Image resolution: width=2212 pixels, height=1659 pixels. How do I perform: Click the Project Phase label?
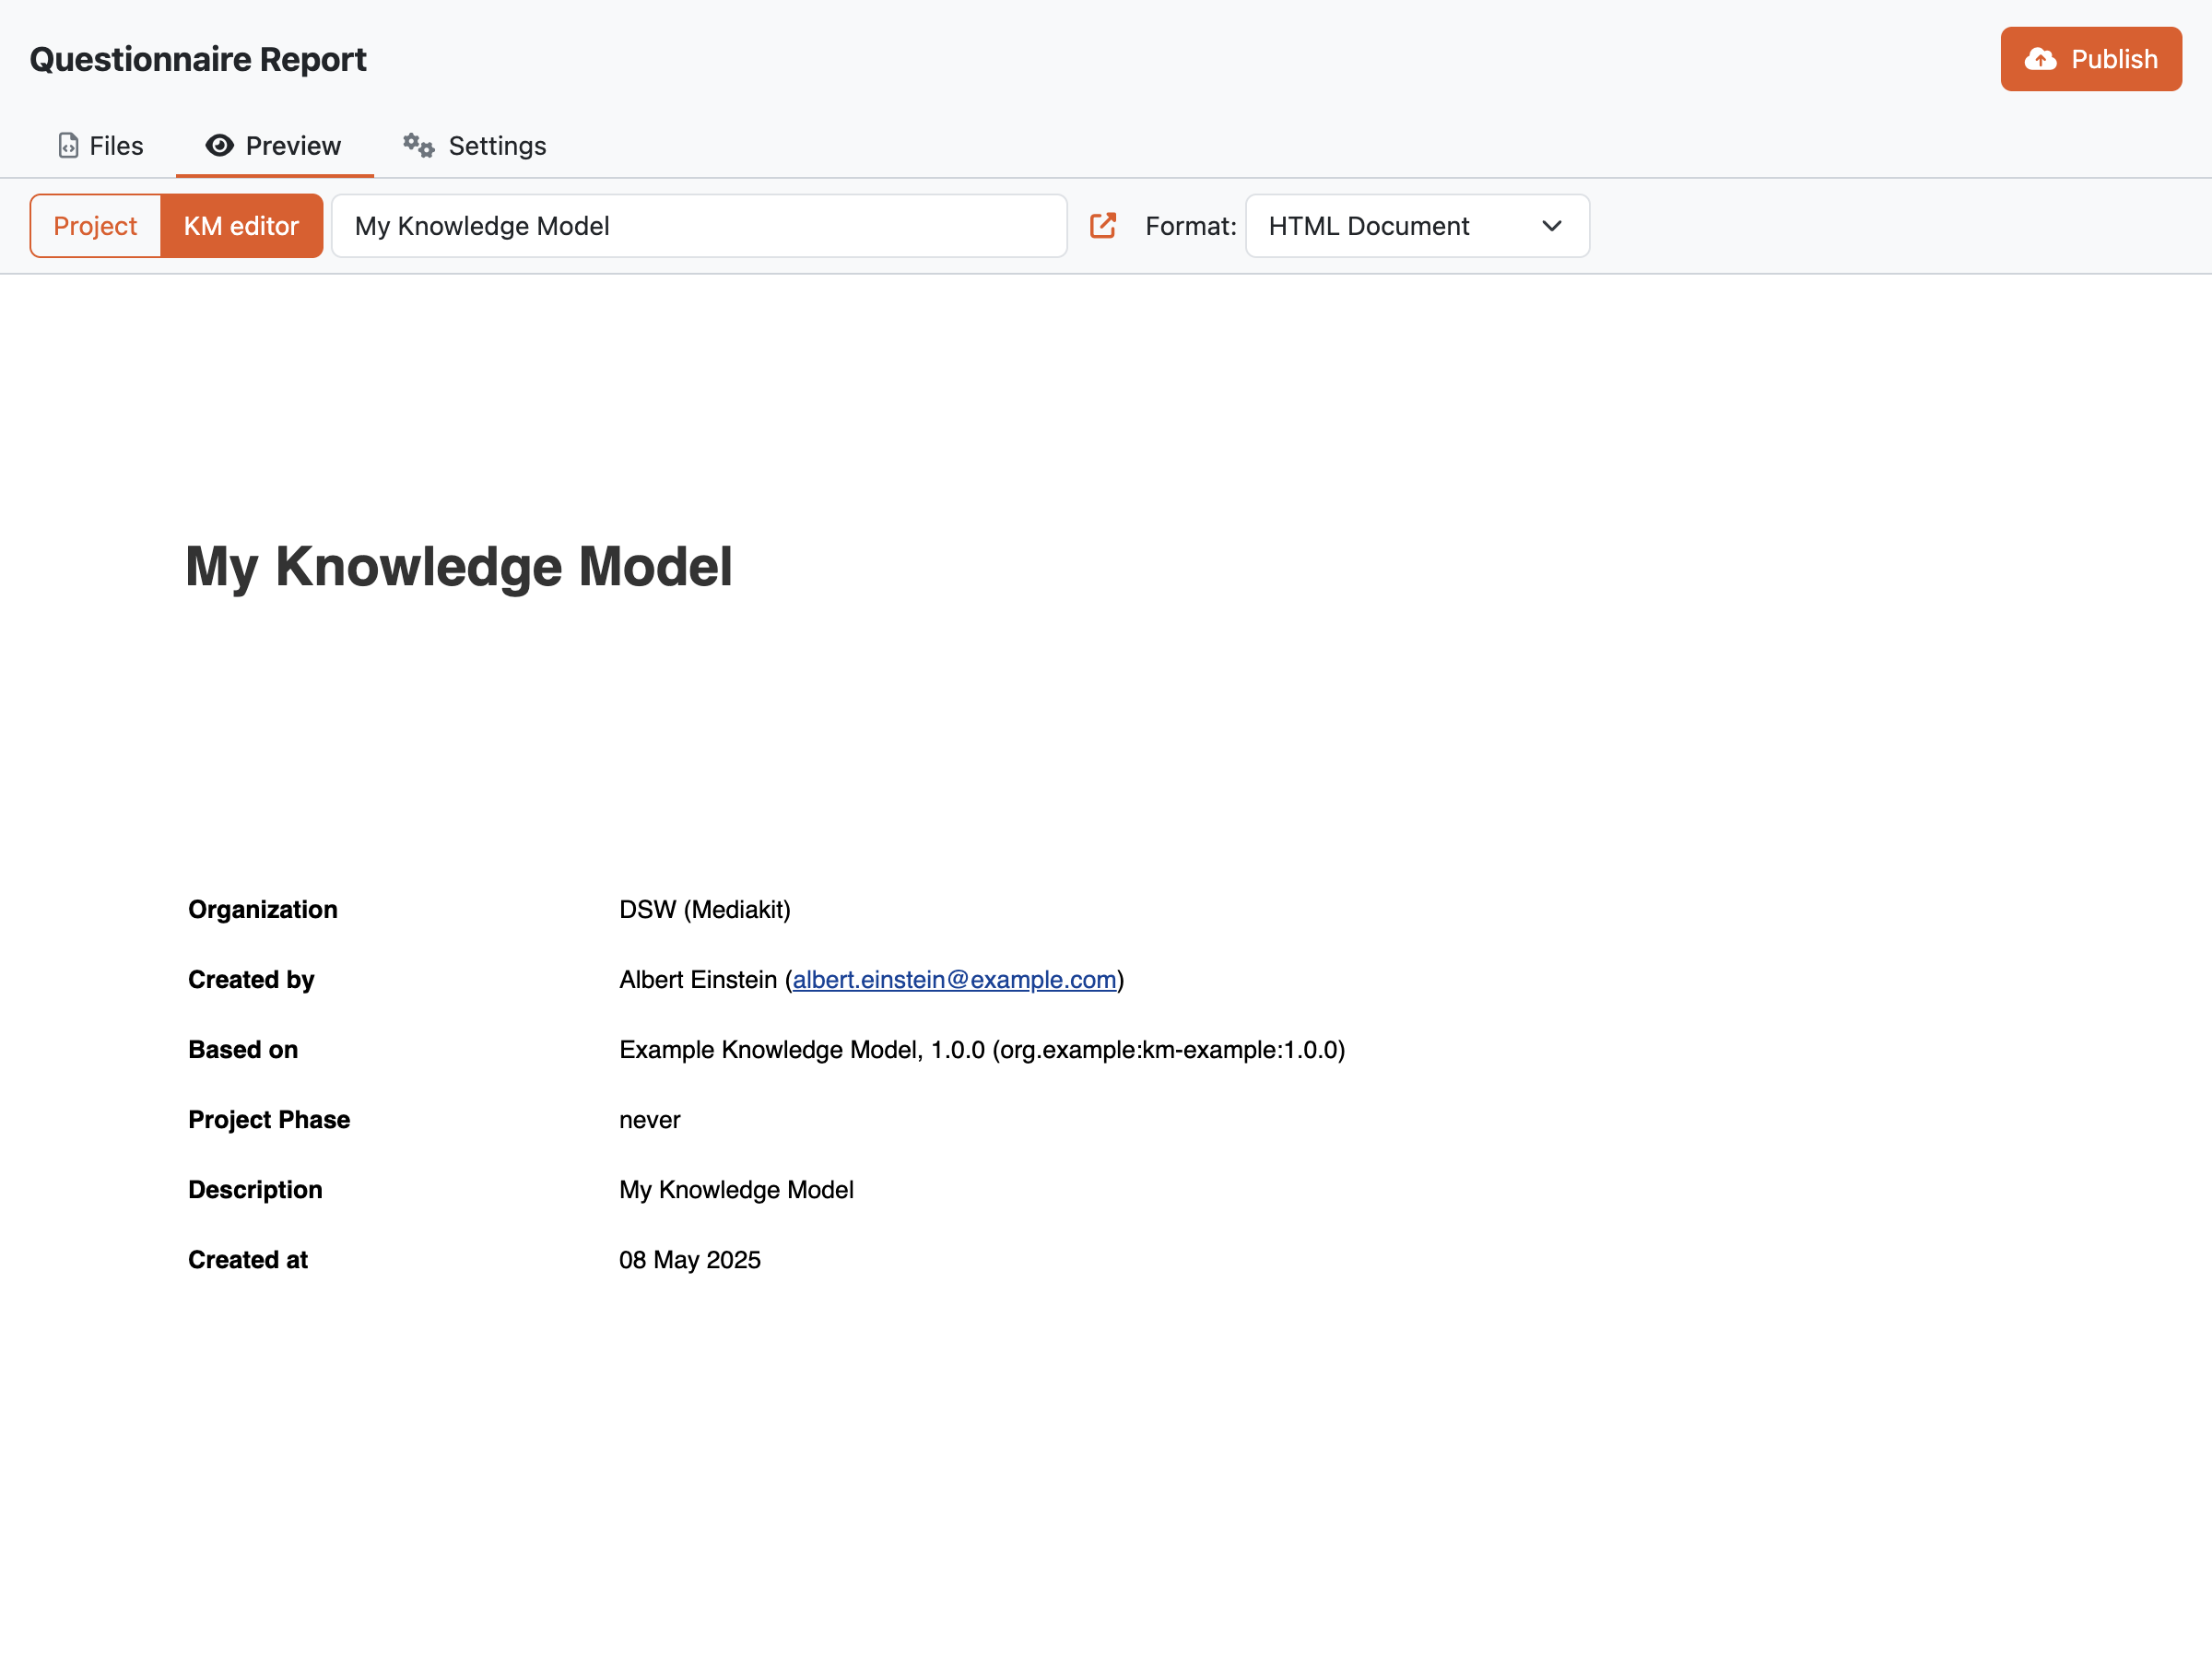[269, 1120]
